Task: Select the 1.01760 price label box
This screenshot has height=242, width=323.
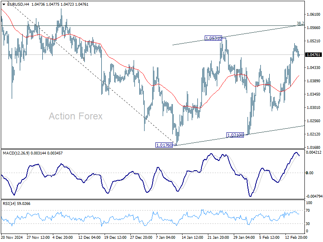Action: (164, 145)
